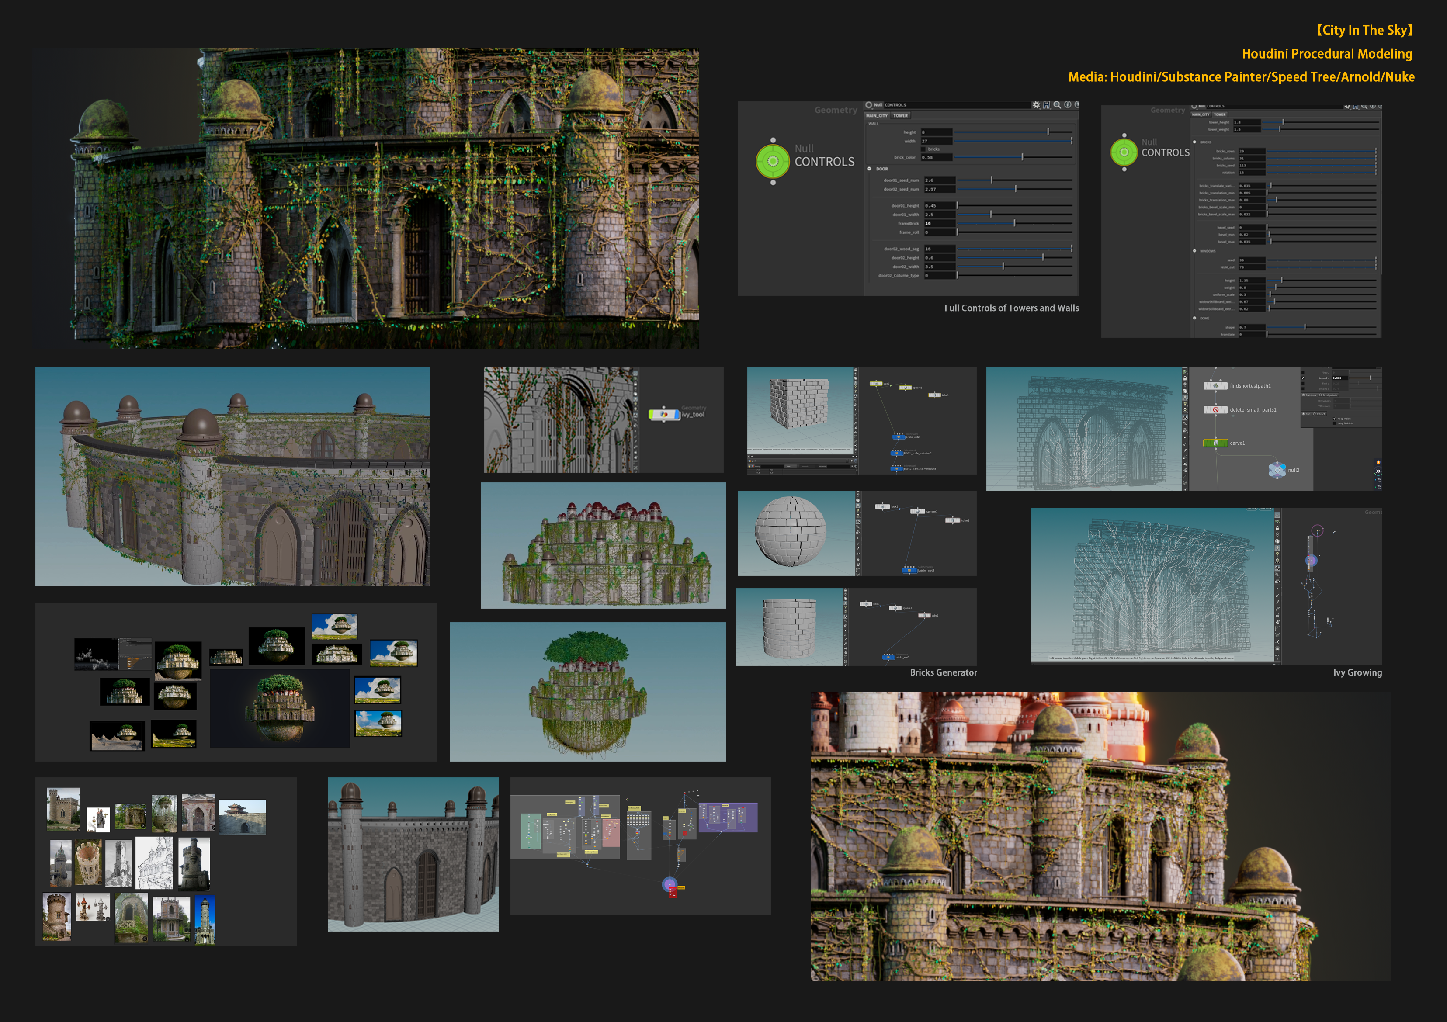Click the door01_seed_num field showing 2.6
The height and width of the screenshot is (1022, 1447).
(940, 180)
